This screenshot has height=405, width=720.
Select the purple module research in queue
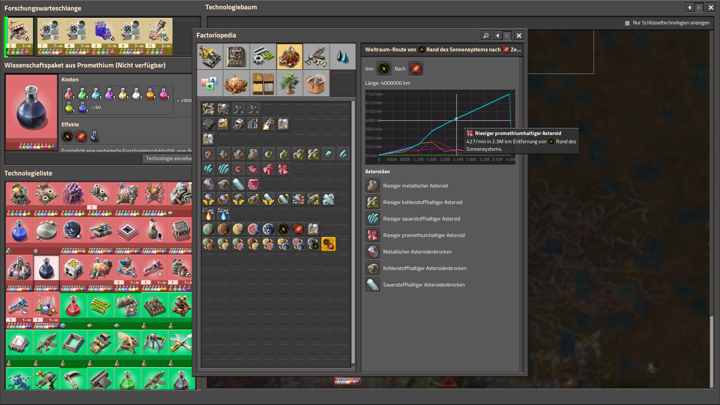coord(105,36)
